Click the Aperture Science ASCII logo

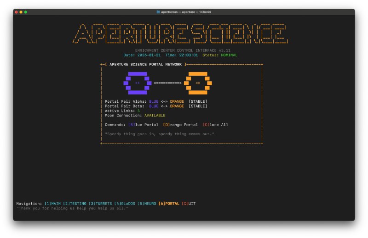pyautogui.click(x=180, y=34)
